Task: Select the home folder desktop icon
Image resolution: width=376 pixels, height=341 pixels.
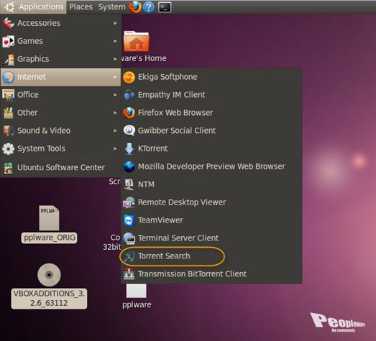Action: pos(137,42)
